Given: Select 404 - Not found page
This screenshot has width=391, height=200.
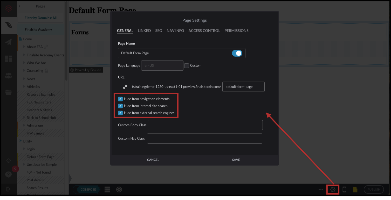Looking at the screenshot, I should (39, 172).
